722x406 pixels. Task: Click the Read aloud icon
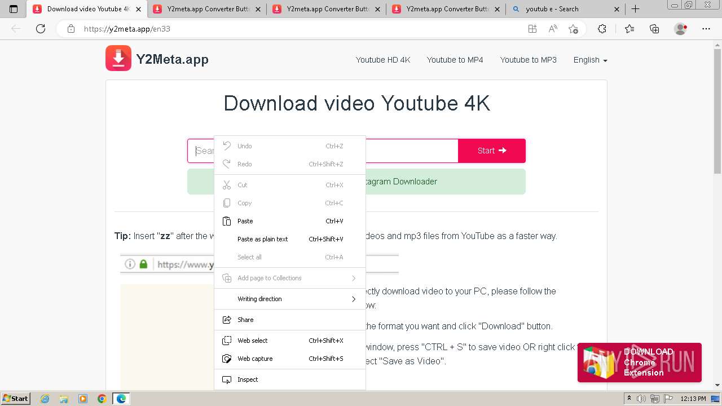553,29
